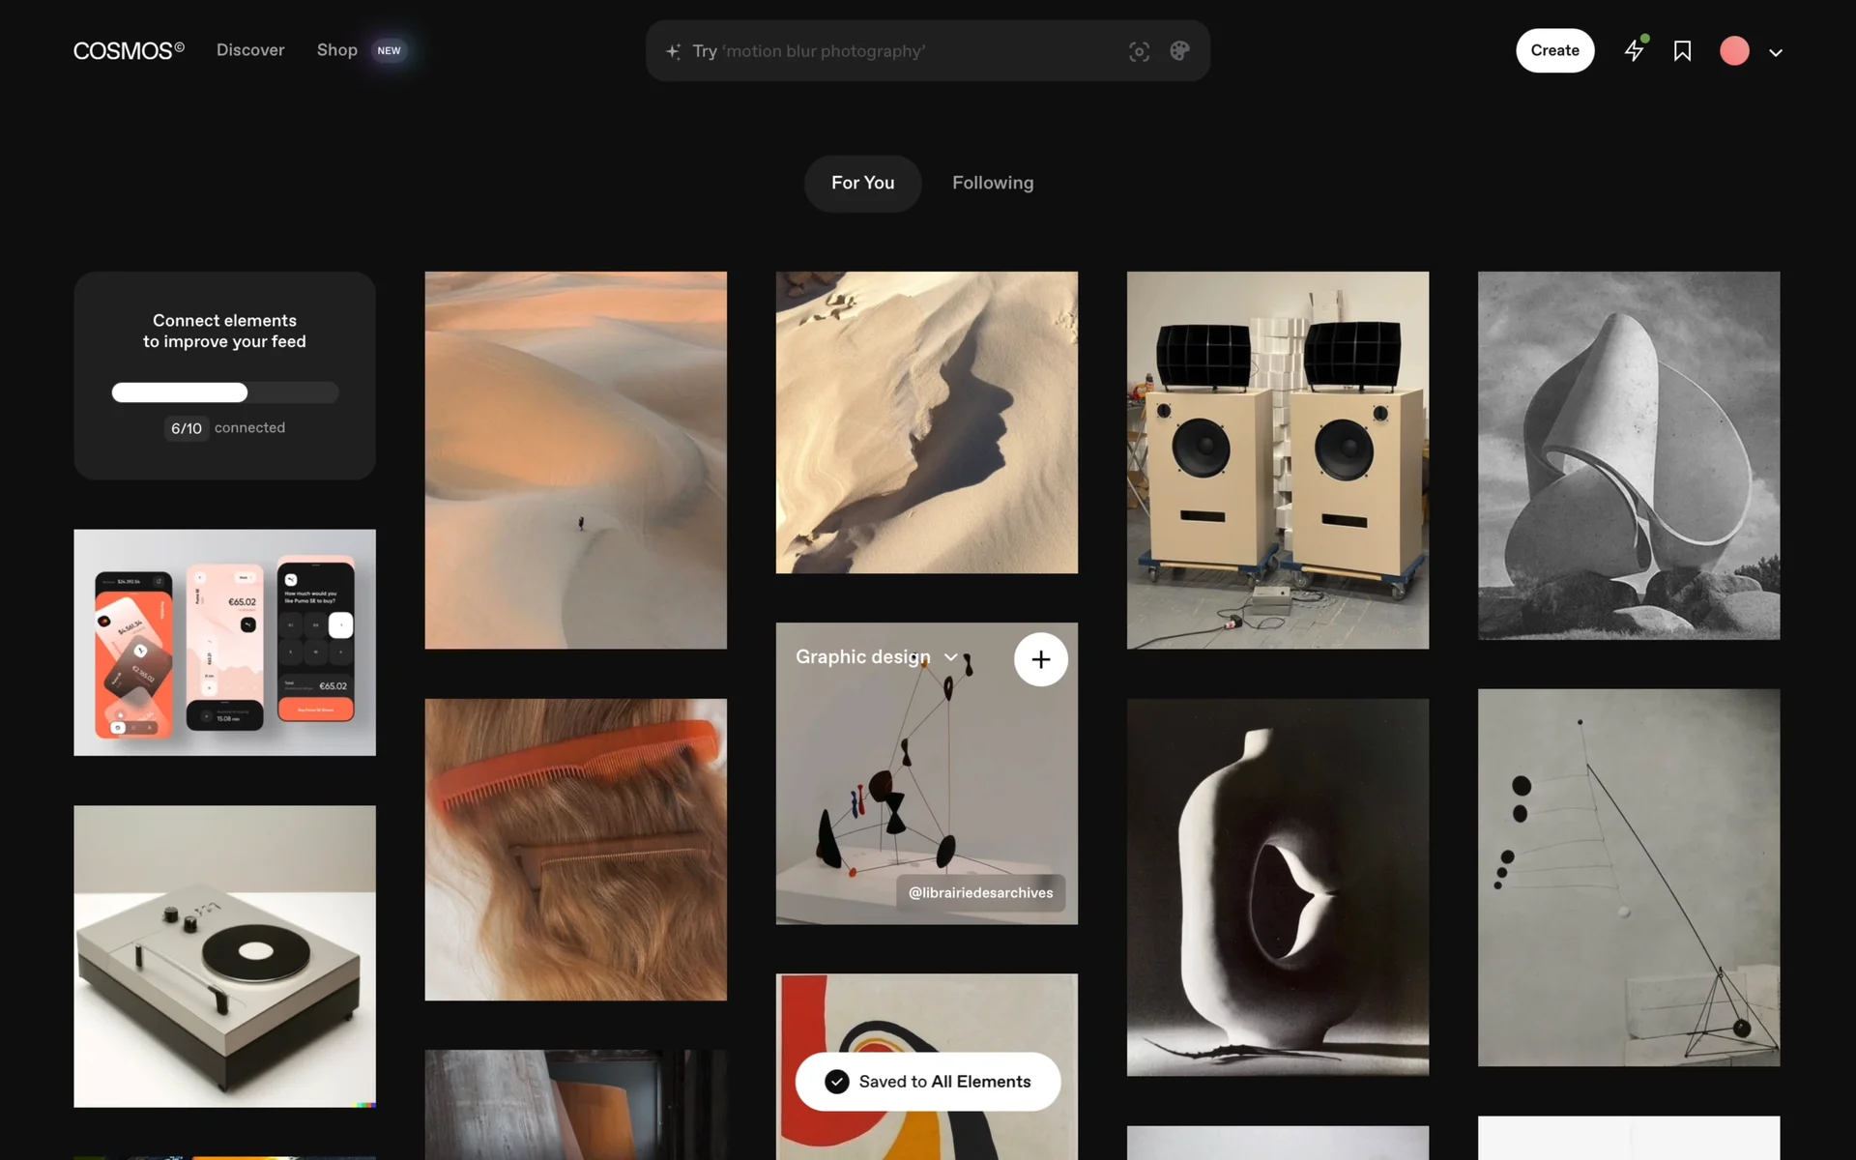Open the Shop page
1856x1160 pixels.
click(x=337, y=50)
